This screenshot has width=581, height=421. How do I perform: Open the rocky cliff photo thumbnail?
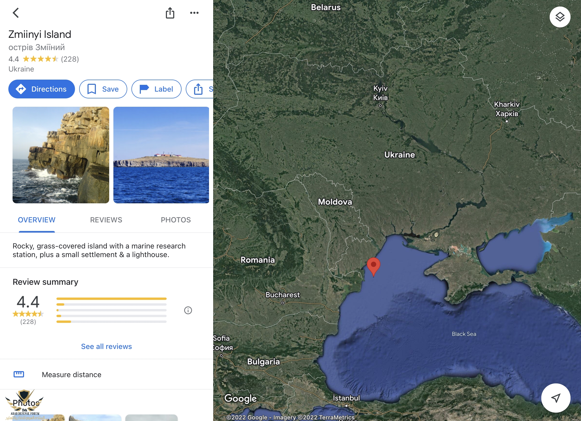[61, 155]
